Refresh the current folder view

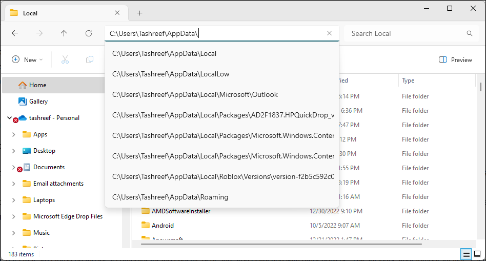(x=89, y=33)
